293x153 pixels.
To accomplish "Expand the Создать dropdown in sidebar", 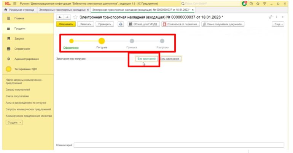I will tap(14, 123).
